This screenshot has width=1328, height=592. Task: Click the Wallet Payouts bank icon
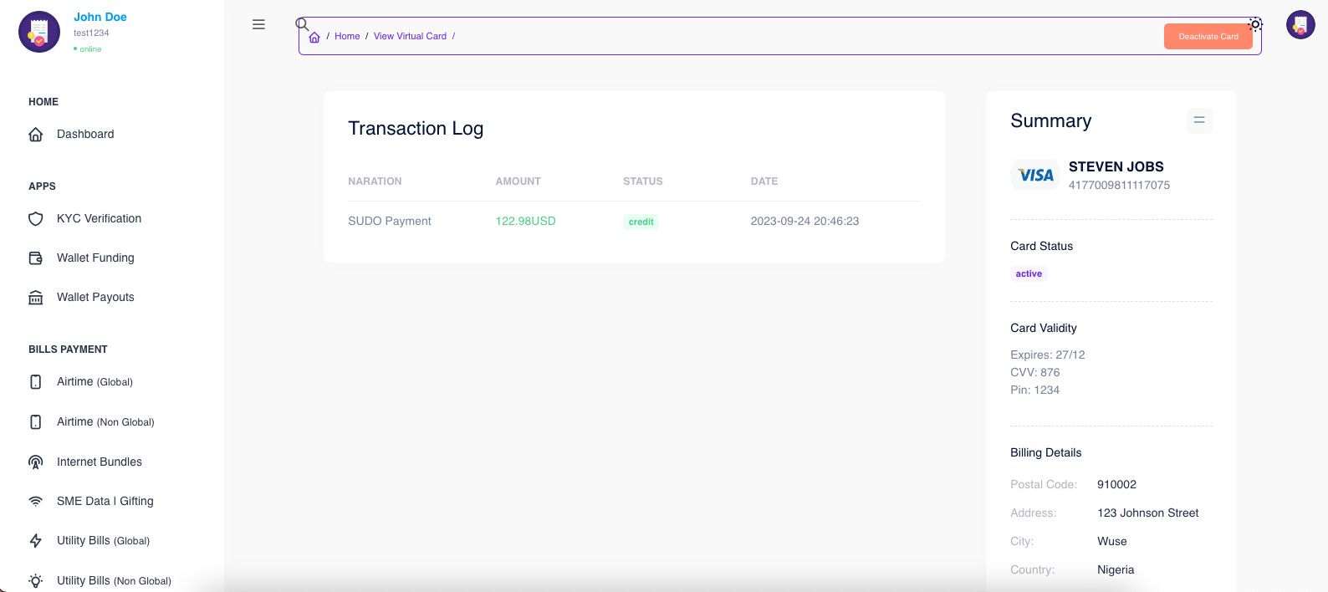pyautogui.click(x=35, y=298)
